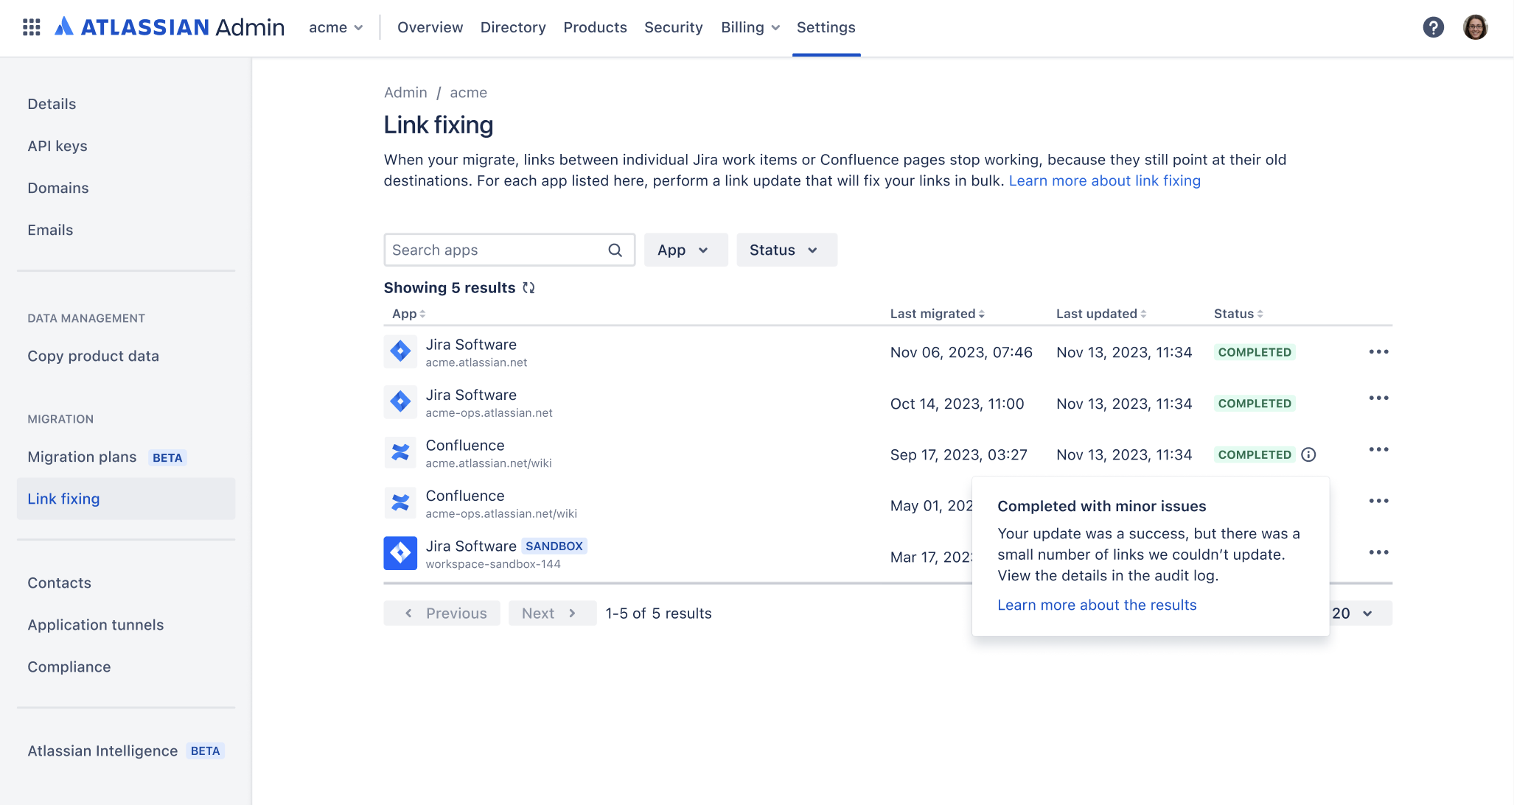This screenshot has height=805, width=1514.
Task: Sort table by Last updated column
Action: [1101, 314]
